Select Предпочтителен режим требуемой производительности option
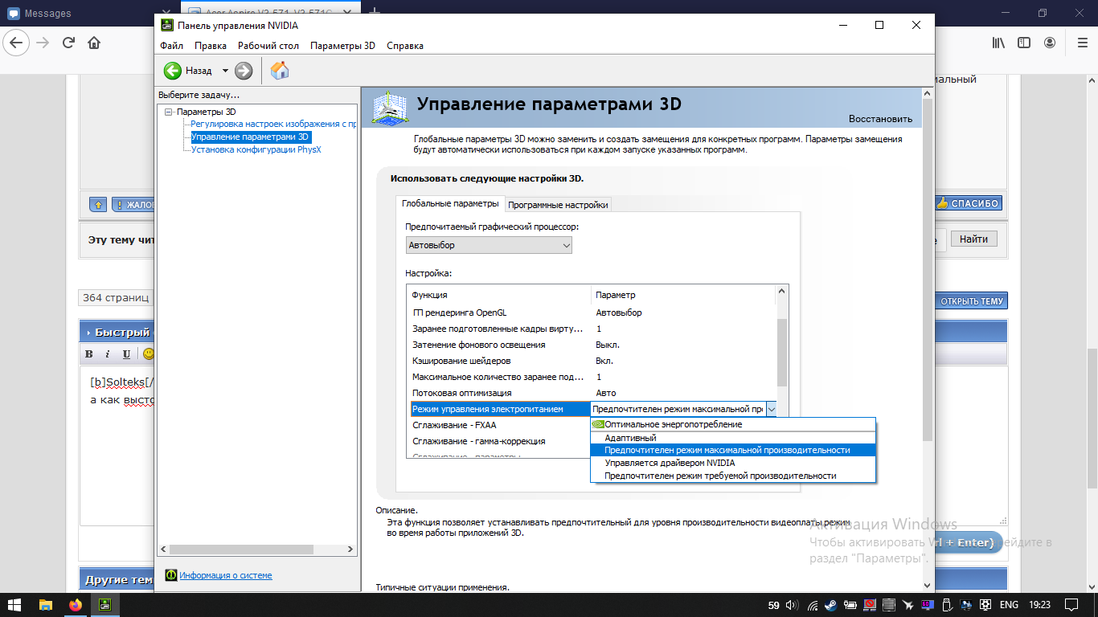 [x=733, y=476]
